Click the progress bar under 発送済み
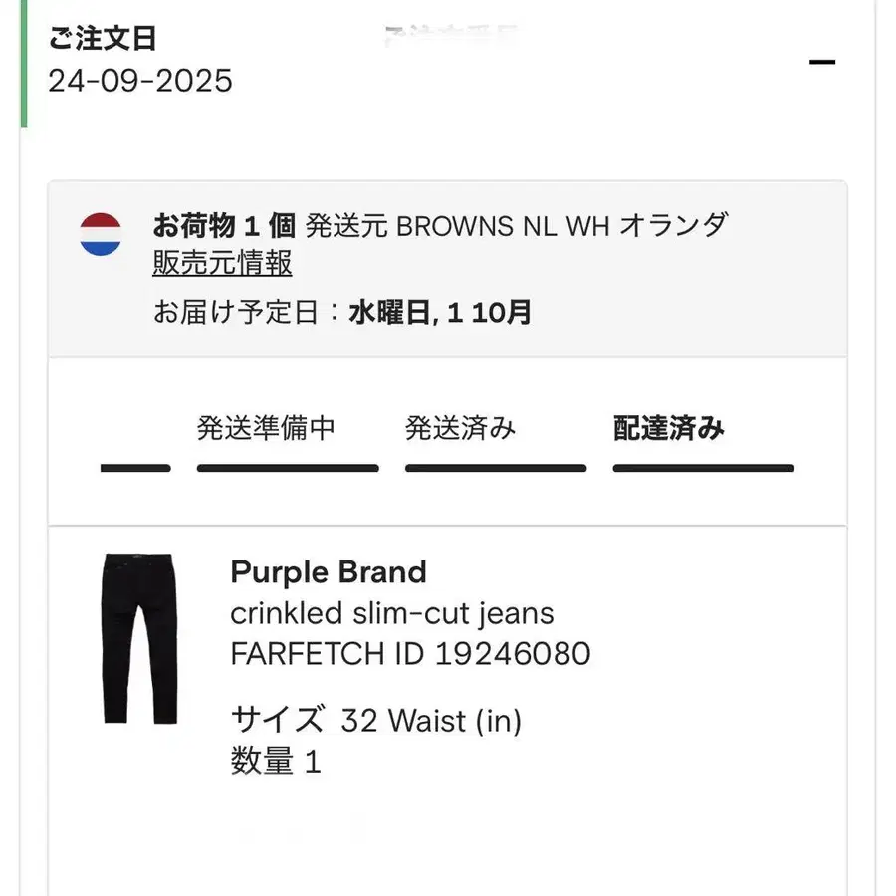 tap(495, 468)
